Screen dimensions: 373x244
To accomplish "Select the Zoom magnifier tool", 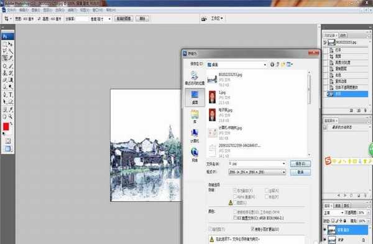I will coord(11,116).
